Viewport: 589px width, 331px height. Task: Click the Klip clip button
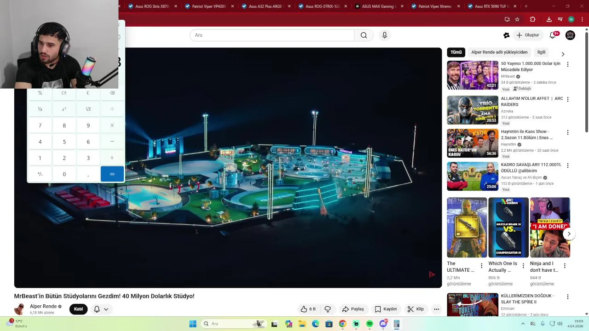(x=416, y=309)
